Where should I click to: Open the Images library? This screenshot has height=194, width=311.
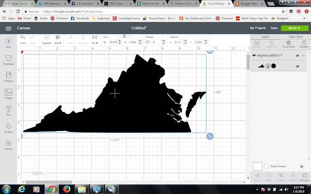click(x=8, y=94)
